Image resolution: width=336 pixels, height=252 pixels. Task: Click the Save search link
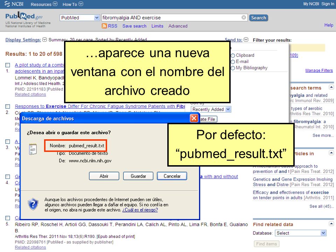[134, 26]
